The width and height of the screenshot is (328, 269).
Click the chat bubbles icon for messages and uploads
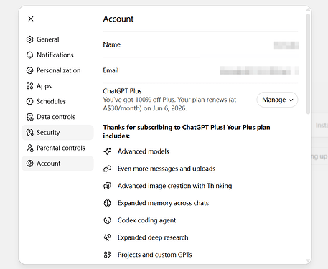coord(107,169)
